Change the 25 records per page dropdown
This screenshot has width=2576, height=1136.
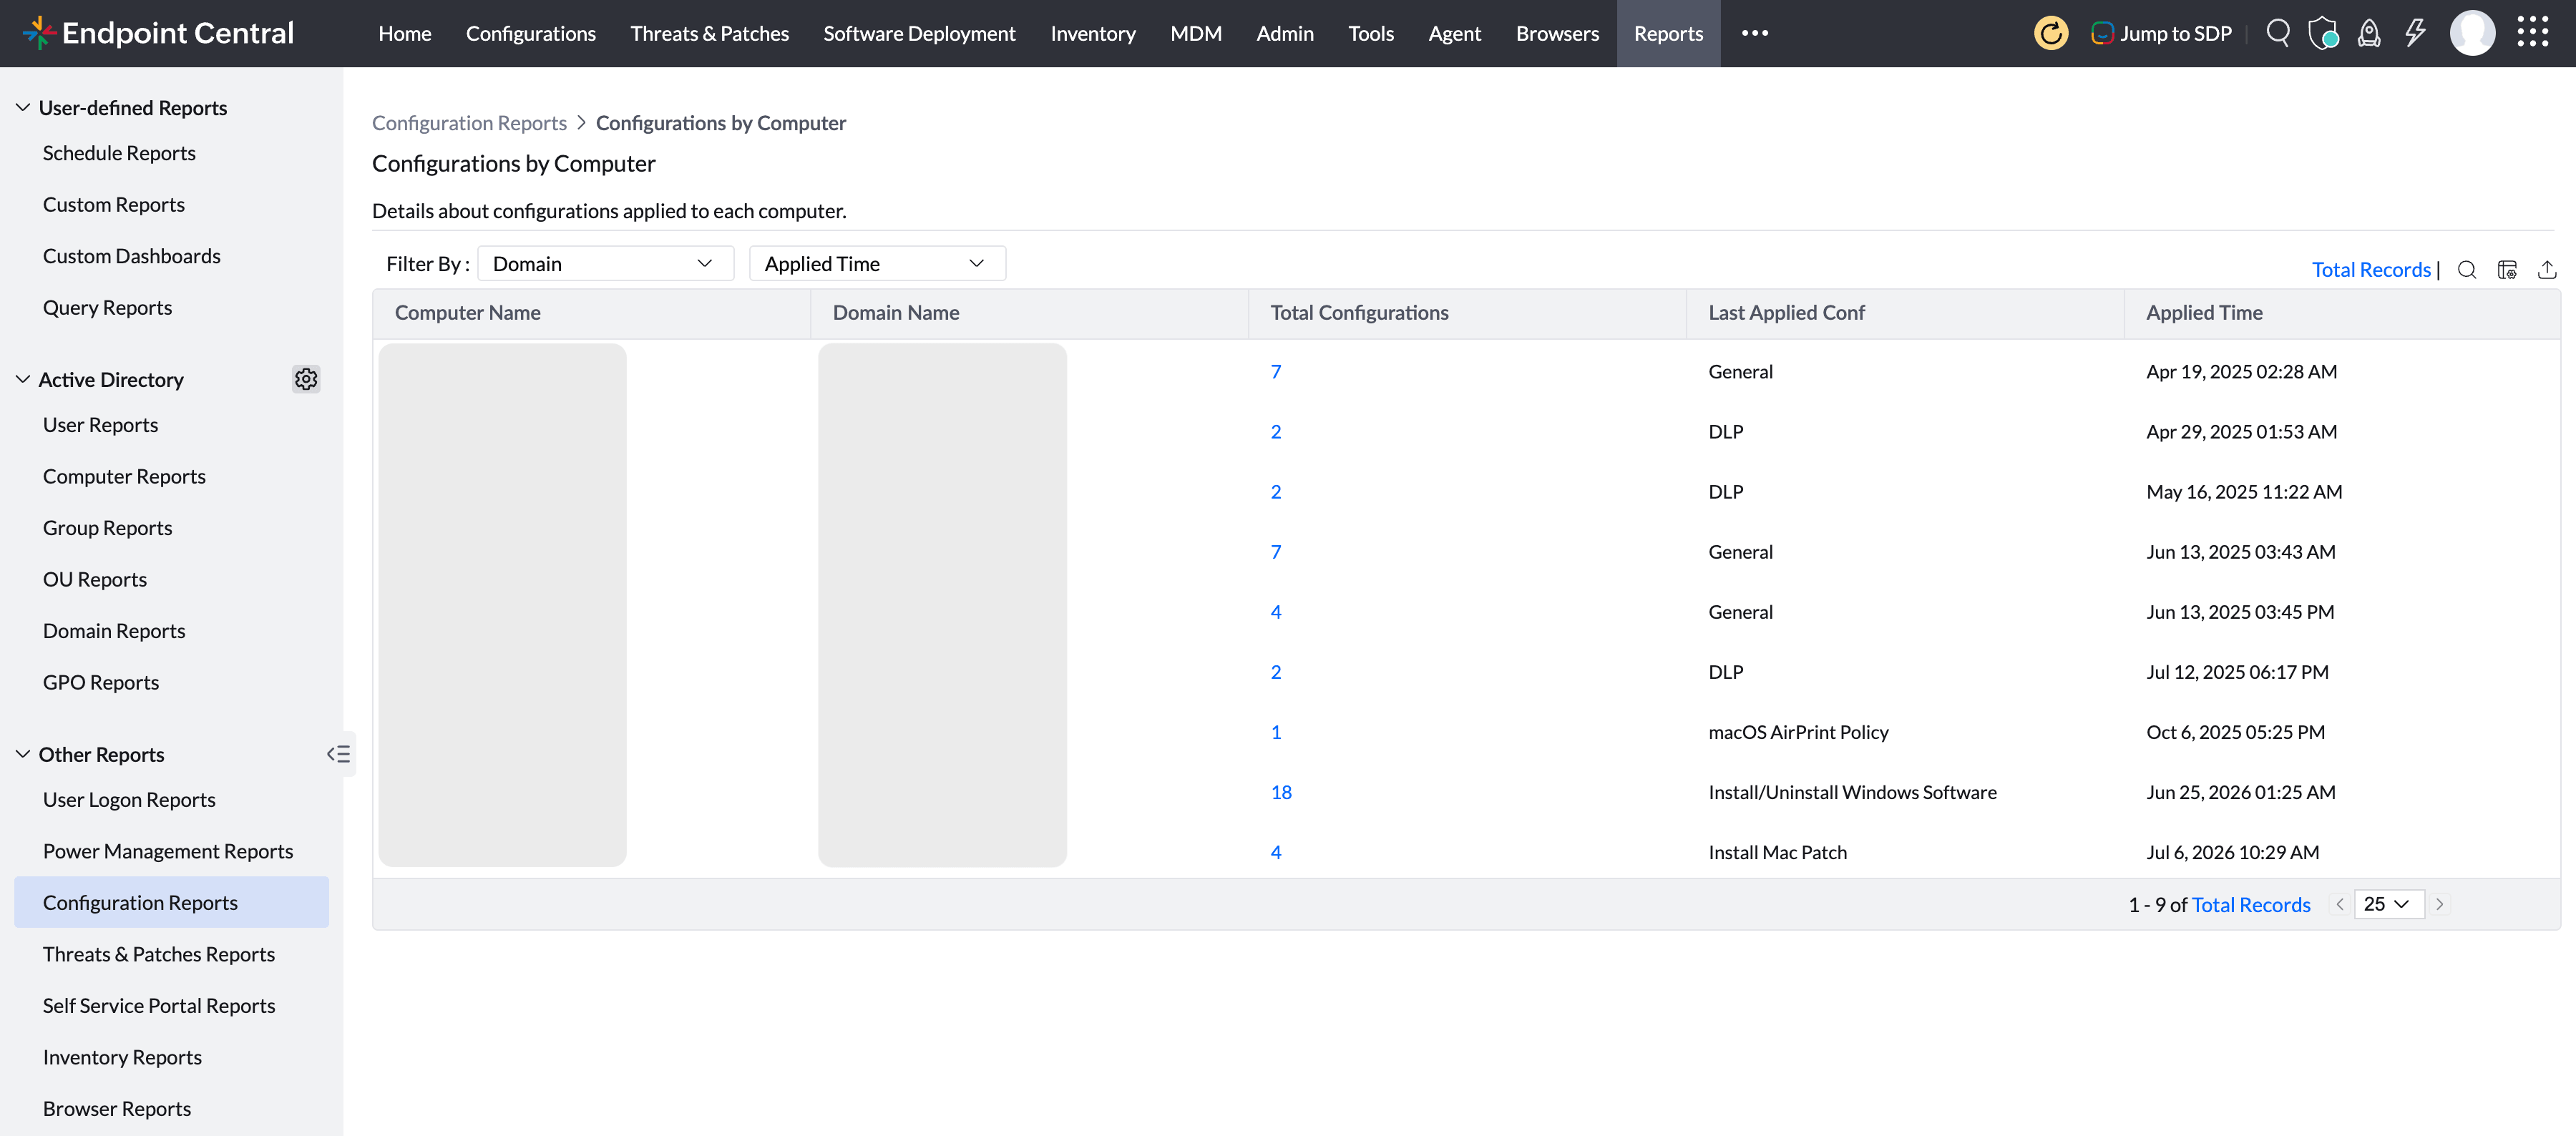click(x=2389, y=904)
